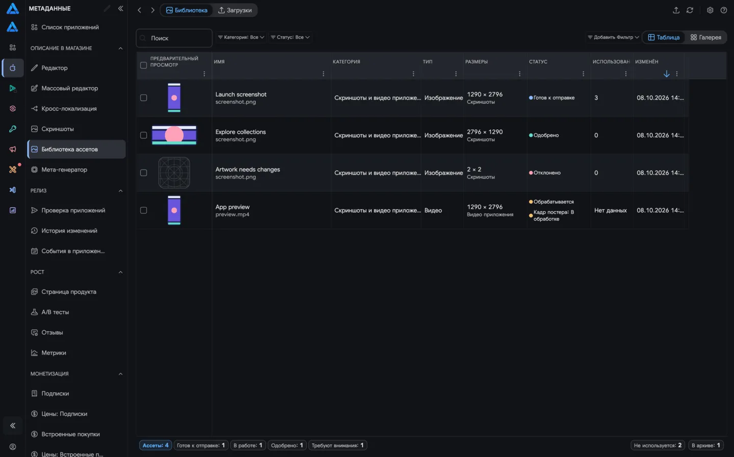Open settings gear icon
Screen dimensions: 734x457
(710, 10)
